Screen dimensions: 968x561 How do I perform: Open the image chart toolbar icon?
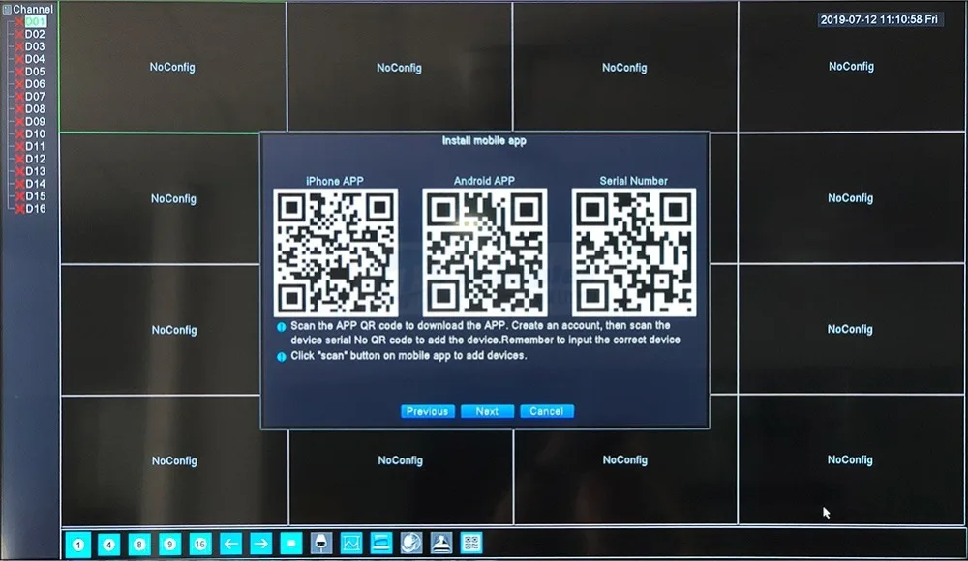[x=351, y=543]
